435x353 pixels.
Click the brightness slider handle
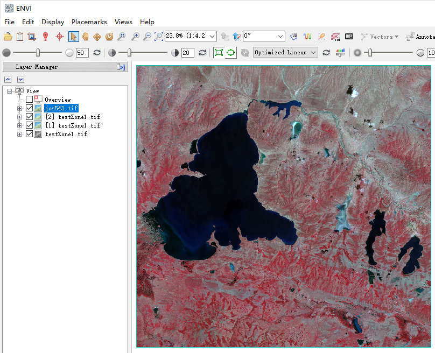pyautogui.click(x=38, y=52)
